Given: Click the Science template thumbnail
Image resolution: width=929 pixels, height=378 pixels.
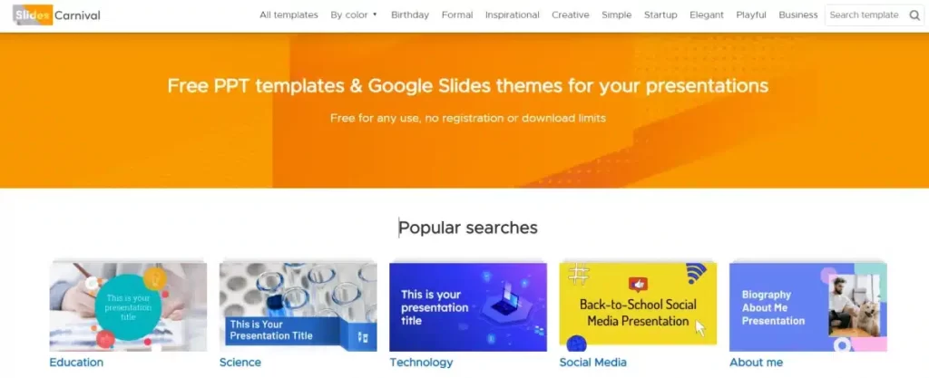Looking at the screenshot, I should point(298,306).
